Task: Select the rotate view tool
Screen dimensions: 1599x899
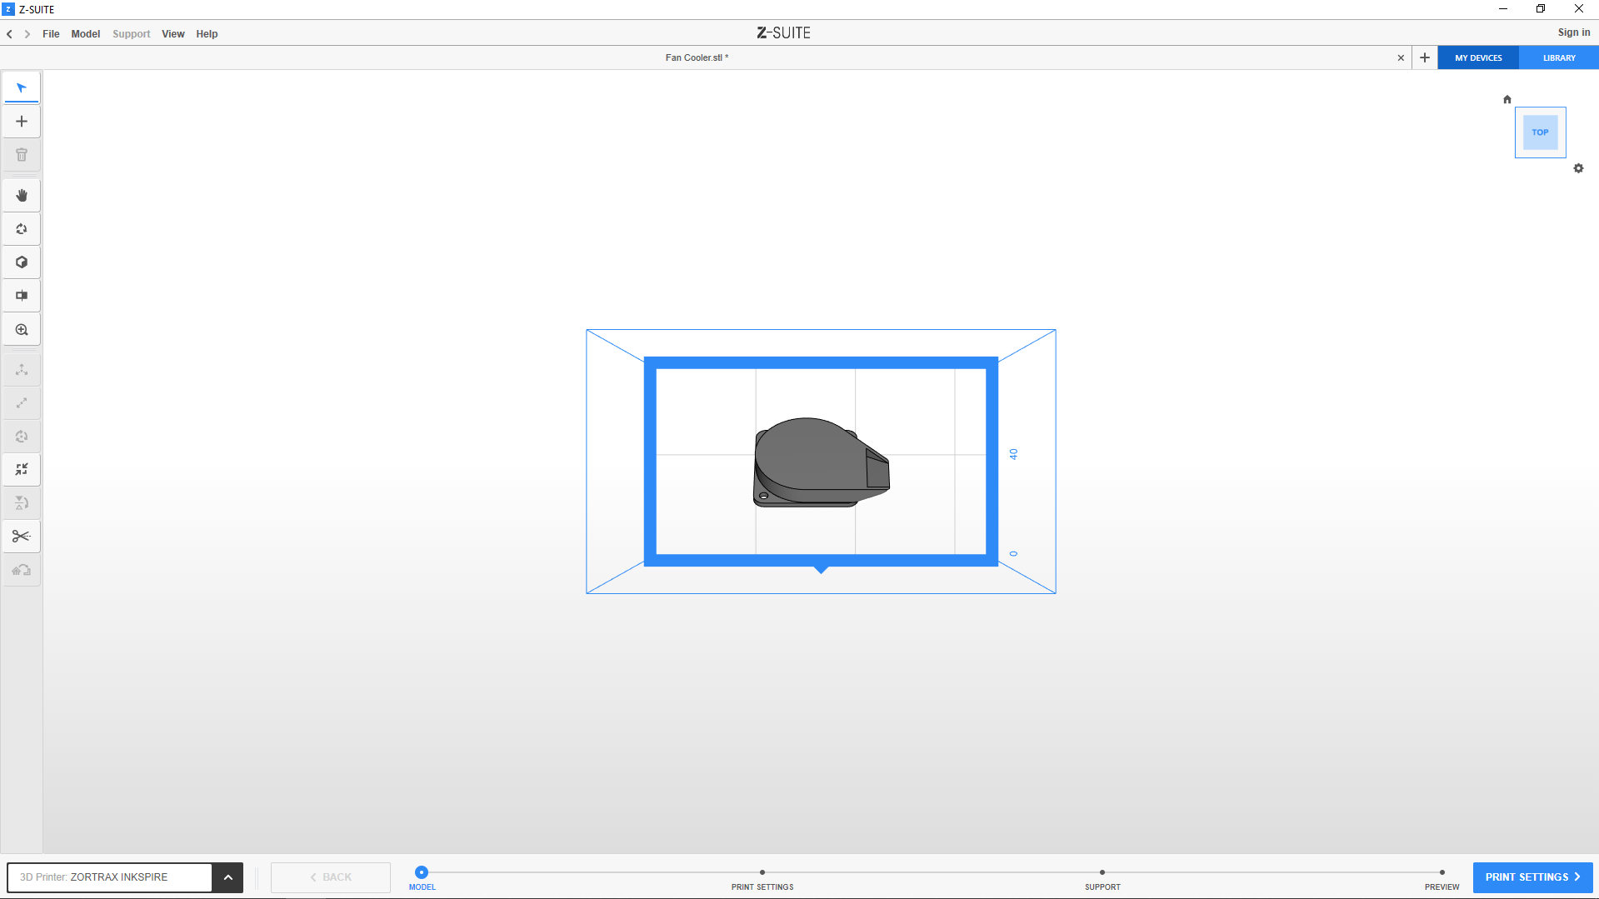Action: (x=22, y=229)
